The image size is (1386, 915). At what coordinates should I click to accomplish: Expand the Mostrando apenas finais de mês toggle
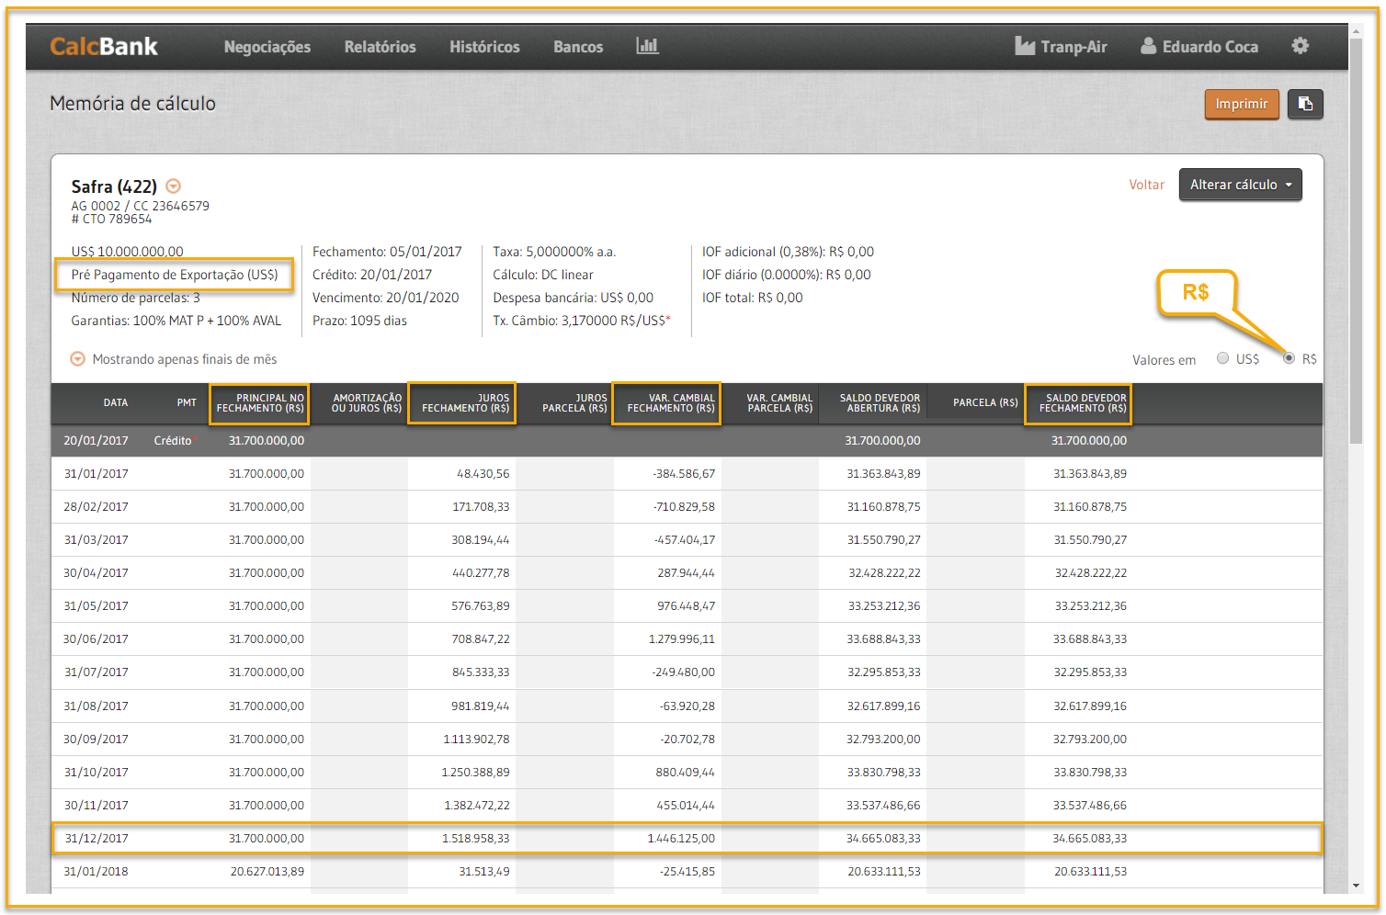click(x=78, y=359)
